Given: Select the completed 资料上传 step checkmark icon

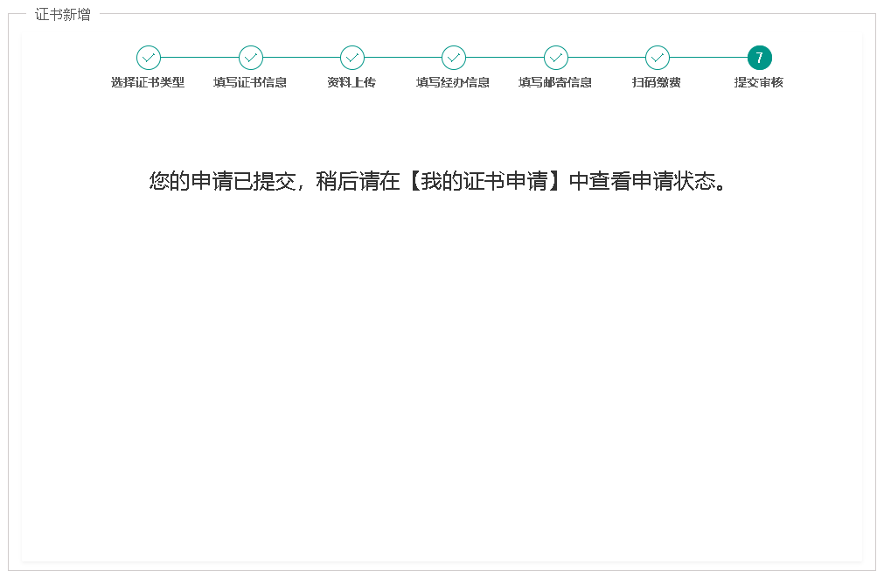Looking at the screenshot, I should [x=352, y=58].
